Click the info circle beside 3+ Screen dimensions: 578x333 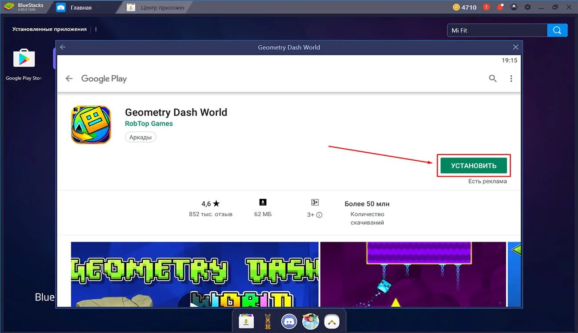click(x=319, y=215)
